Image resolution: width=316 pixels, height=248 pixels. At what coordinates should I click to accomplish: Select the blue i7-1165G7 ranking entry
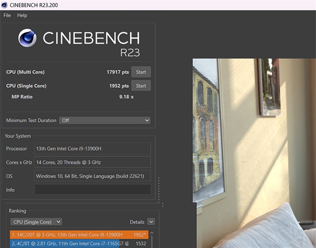pos(79,244)
